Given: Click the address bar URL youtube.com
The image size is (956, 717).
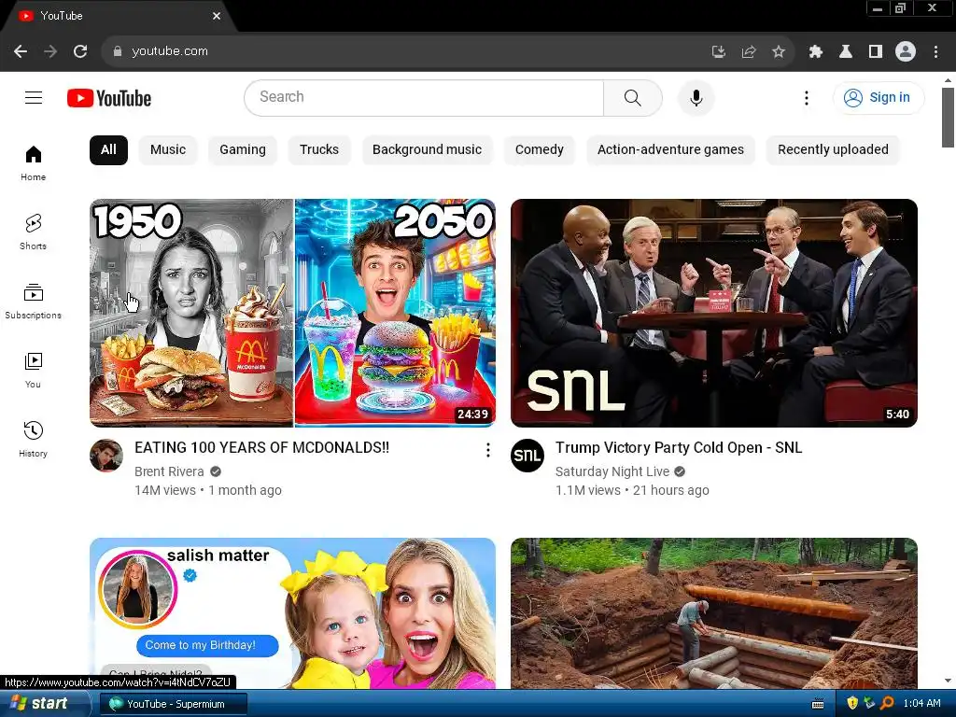Looking at the screenshot, I should [170, 51].
